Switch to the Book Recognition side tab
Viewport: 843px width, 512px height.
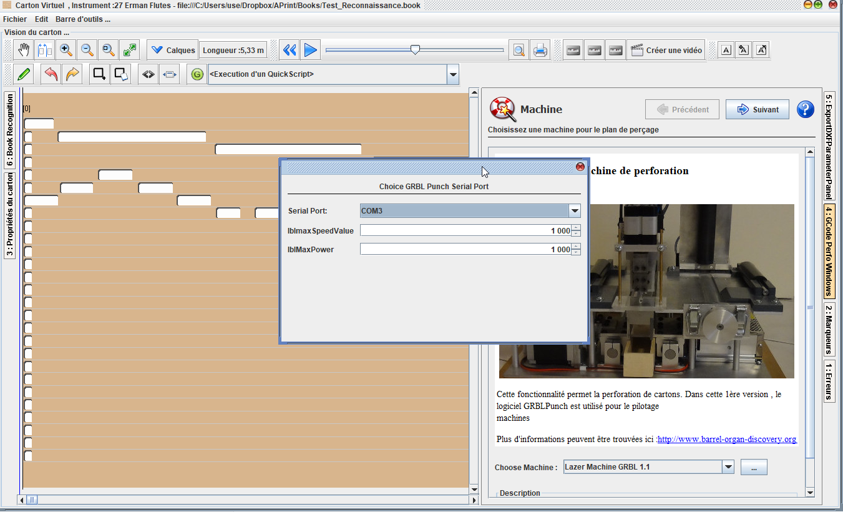tap(10, 129)
